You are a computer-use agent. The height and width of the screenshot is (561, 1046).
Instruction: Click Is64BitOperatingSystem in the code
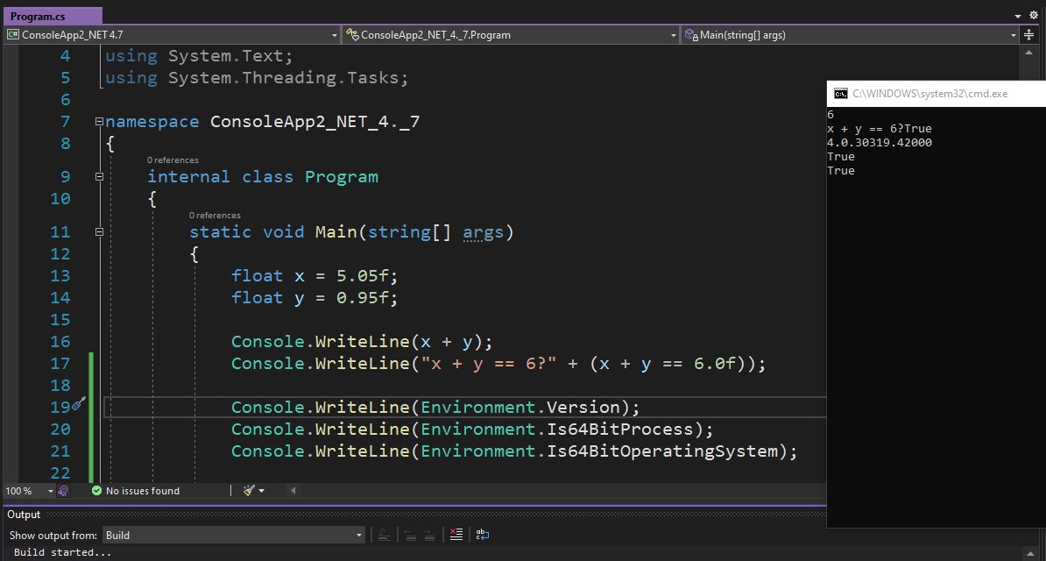(x=662, y=451)
